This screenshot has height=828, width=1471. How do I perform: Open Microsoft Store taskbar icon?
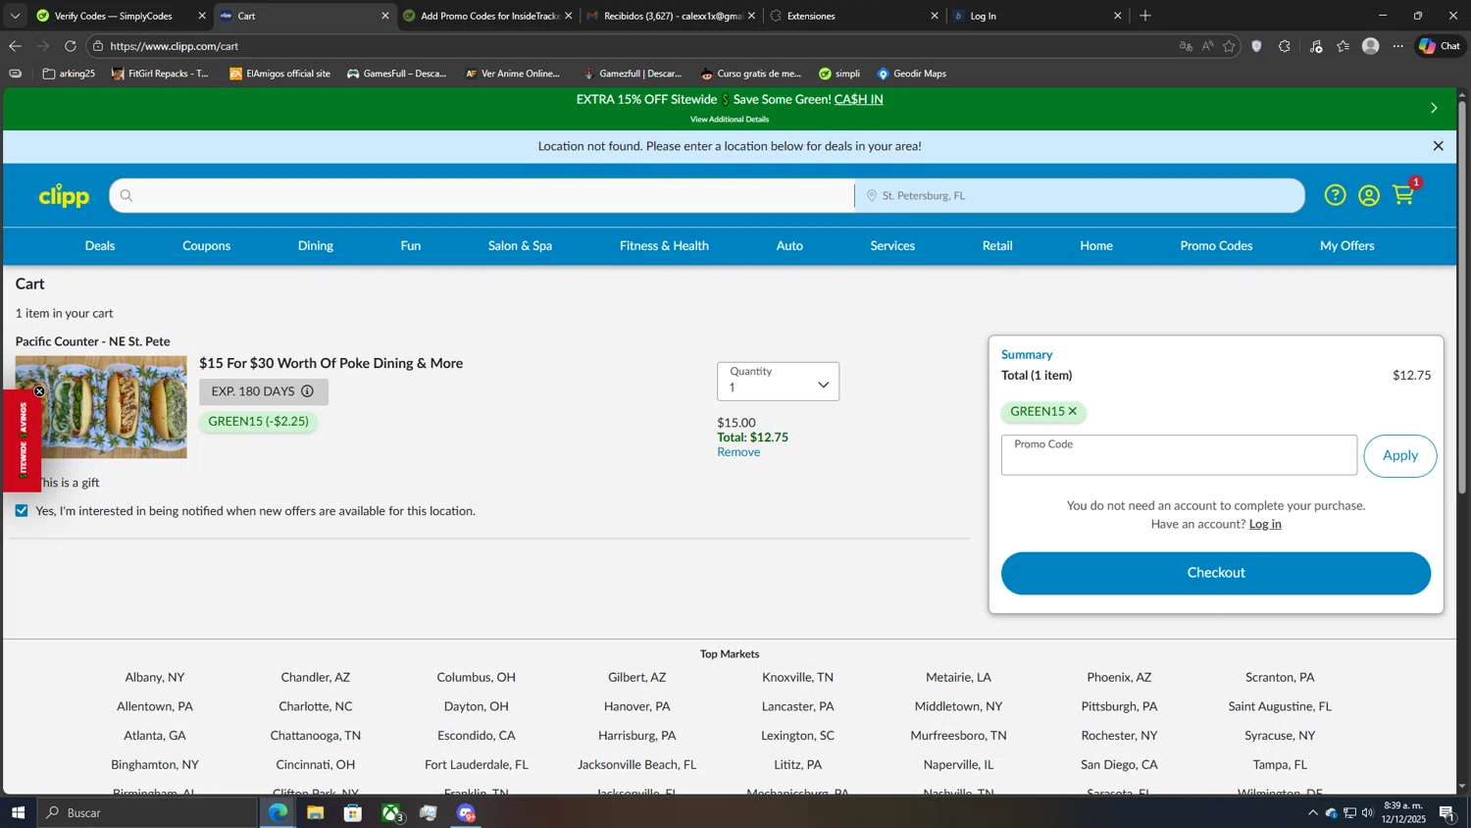pyautogui.click(x=352, y=812)
